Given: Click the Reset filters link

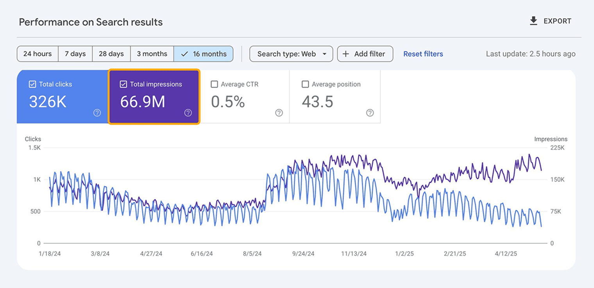Looking at the screenshot, I should (x=423, y=54).
